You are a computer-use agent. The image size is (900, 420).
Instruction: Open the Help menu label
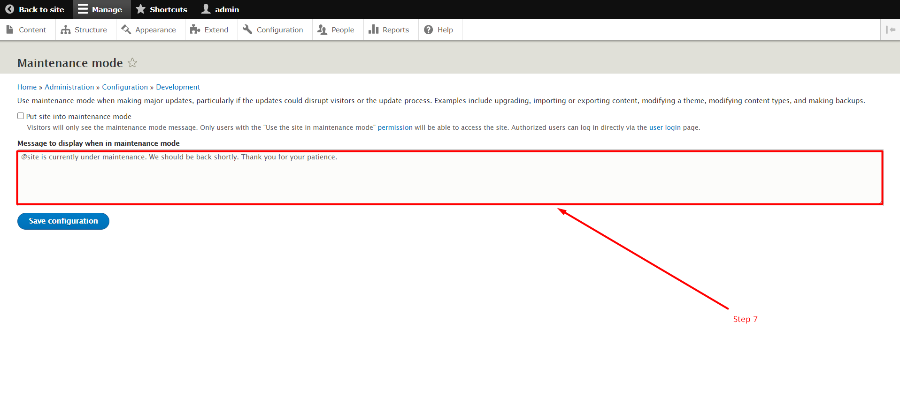[x=445, y=30]
